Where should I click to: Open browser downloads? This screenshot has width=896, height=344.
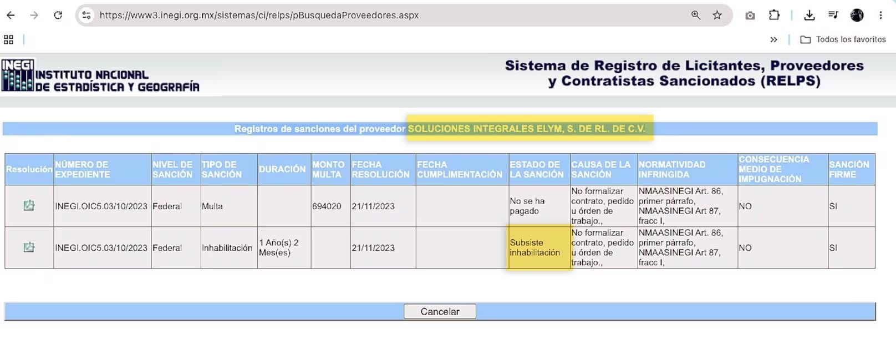click(810, 16)
